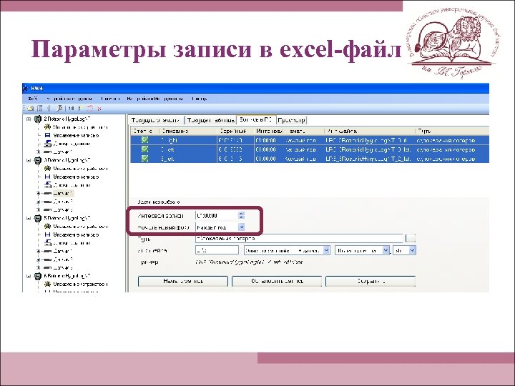
Task: Click the 1:1 toolbar icon
Action: click(71, 109)
